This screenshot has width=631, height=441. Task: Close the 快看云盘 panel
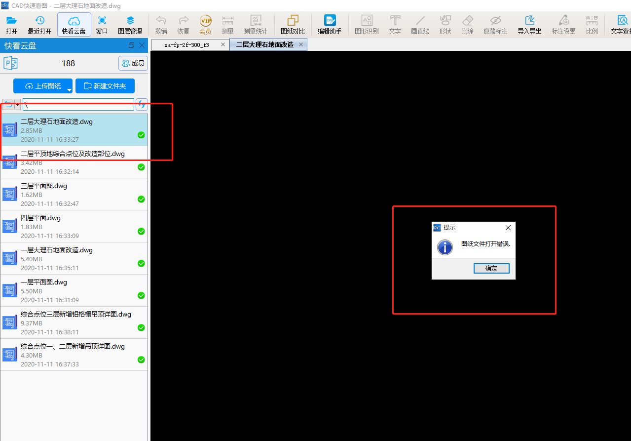point(142,45)
